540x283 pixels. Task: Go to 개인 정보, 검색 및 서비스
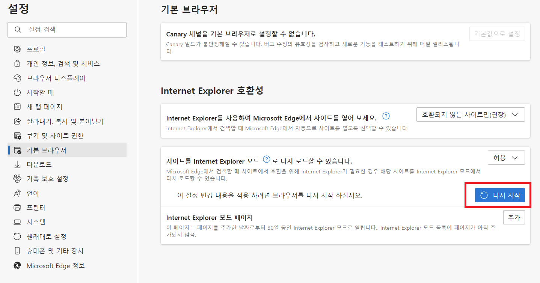[67, 63]
